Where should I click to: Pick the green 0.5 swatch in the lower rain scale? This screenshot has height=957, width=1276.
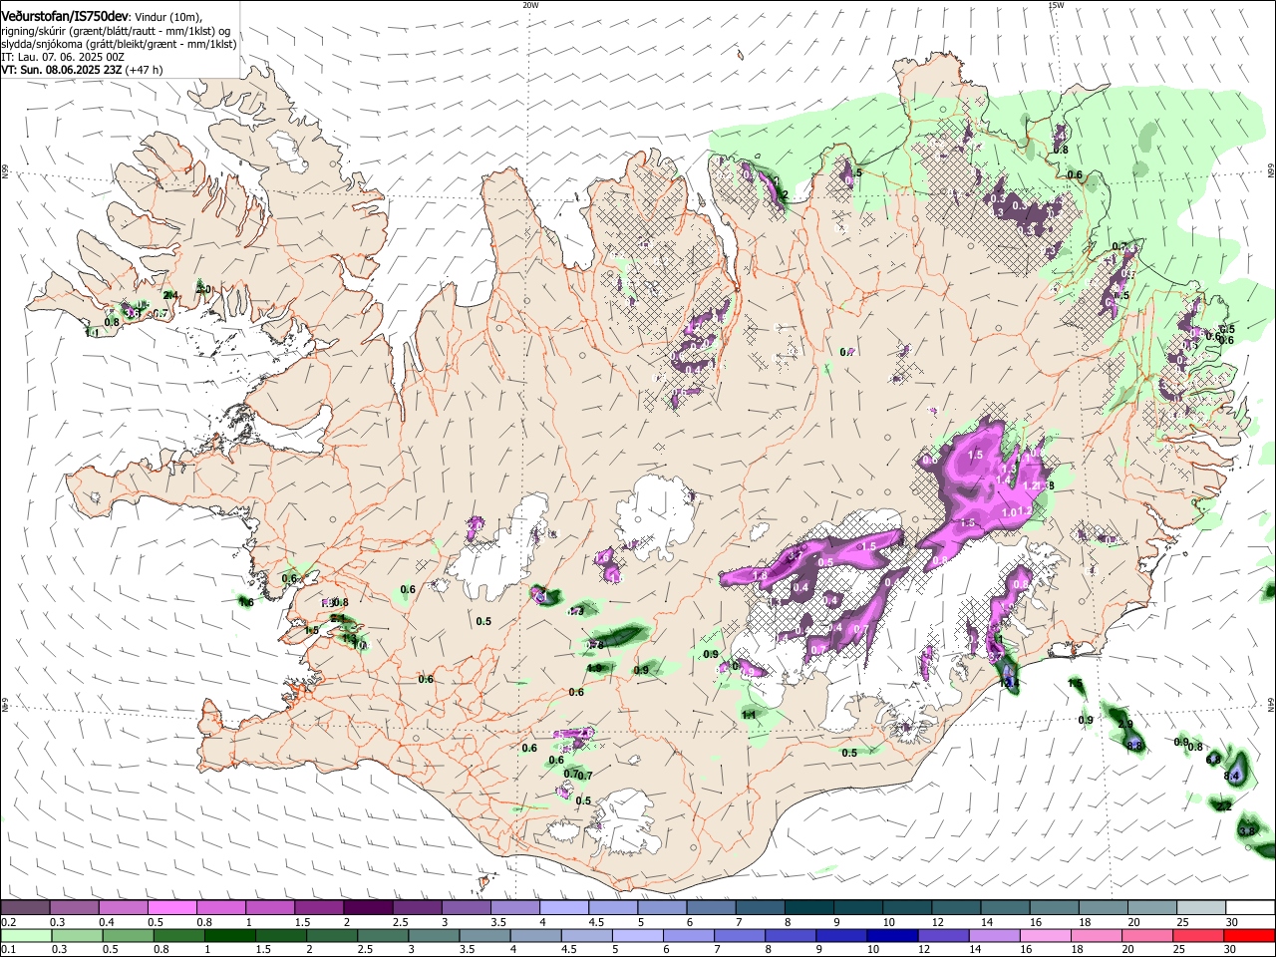coord(127,935)
